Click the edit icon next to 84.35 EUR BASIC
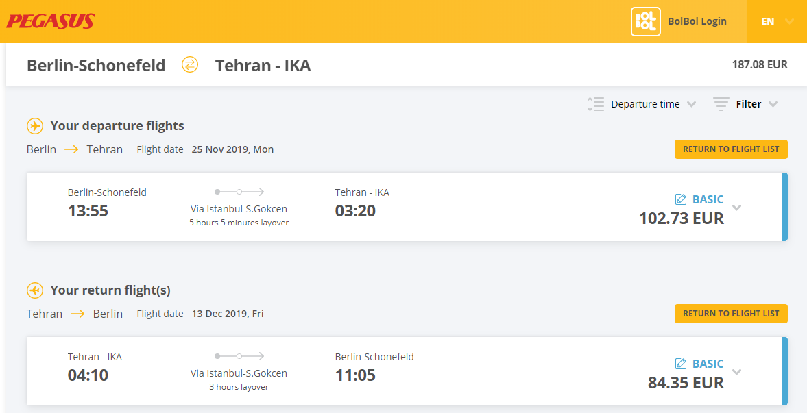Screen dimensions: 807x413 (x=680, y=364)
